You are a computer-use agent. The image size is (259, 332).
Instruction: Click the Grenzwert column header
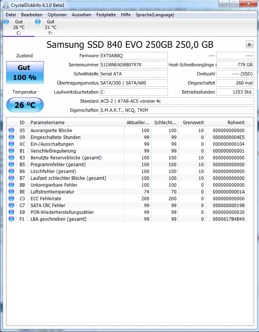click(192, 123)
